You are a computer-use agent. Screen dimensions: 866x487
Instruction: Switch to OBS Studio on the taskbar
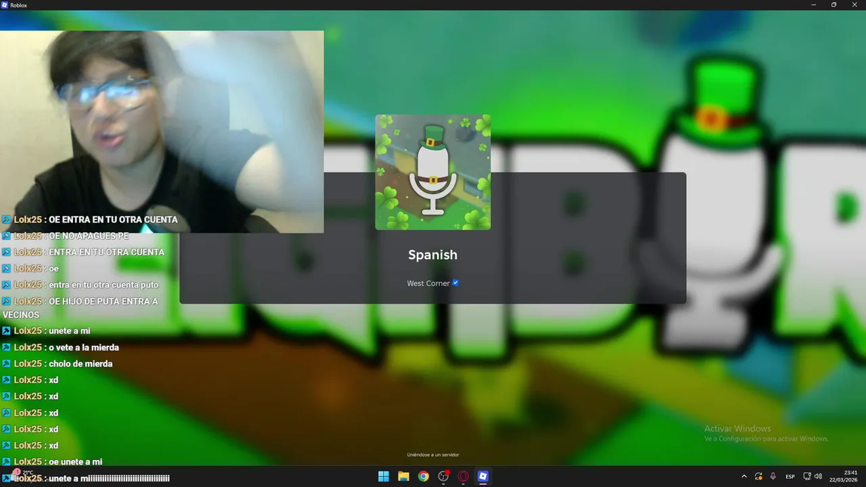click(443, 476)
